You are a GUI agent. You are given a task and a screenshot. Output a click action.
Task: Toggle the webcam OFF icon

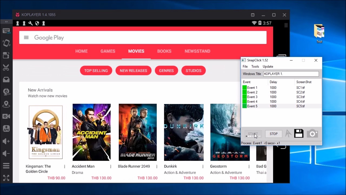6,92
